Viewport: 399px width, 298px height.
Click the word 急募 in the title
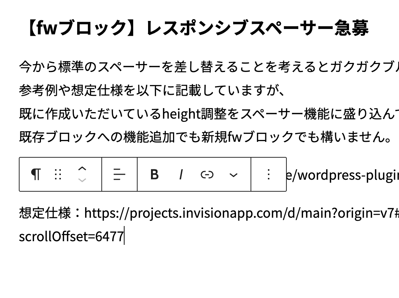point(351,28)
